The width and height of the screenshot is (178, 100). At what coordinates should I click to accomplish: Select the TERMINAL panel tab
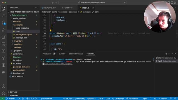90,54
